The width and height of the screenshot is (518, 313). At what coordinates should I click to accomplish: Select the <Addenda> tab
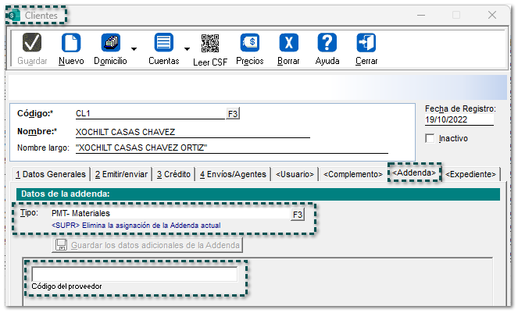(414, 173)
